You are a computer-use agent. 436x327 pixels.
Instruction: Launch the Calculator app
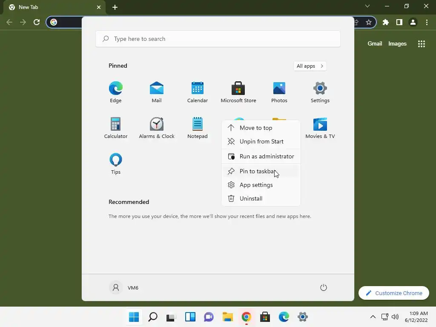[x=116, y=128]
